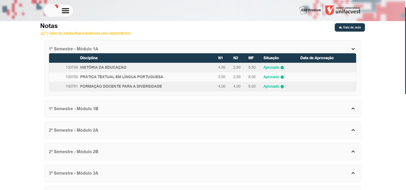
Task: Click the Sala de aula button
Action: [349, 27]
